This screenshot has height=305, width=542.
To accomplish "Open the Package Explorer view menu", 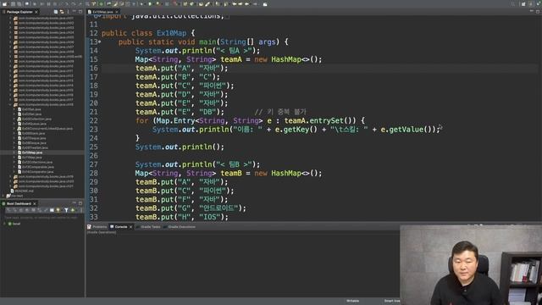I will [68, 12].
